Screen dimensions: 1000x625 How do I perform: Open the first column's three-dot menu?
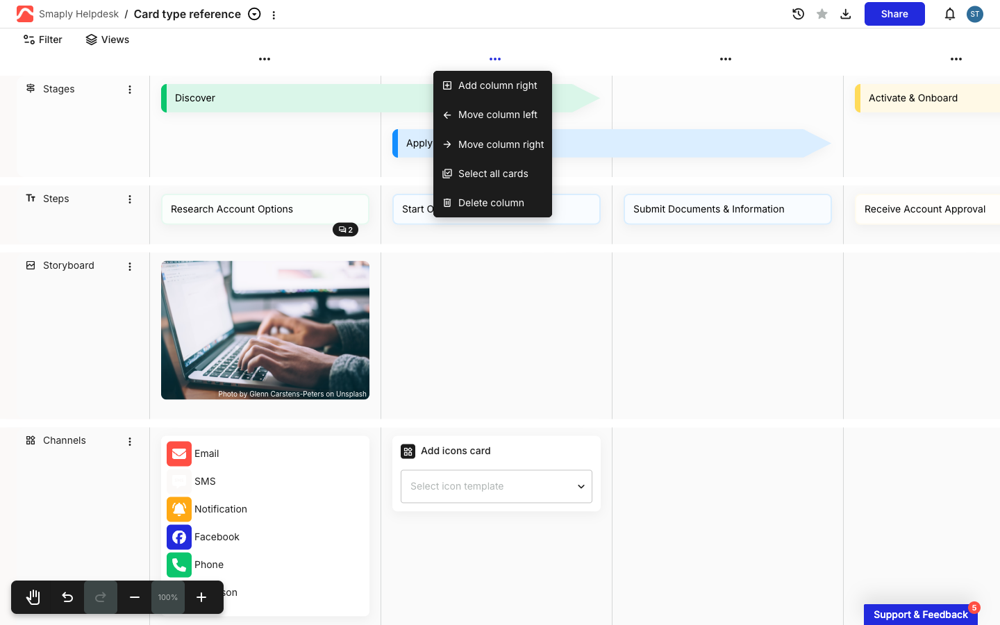[265, 59]
